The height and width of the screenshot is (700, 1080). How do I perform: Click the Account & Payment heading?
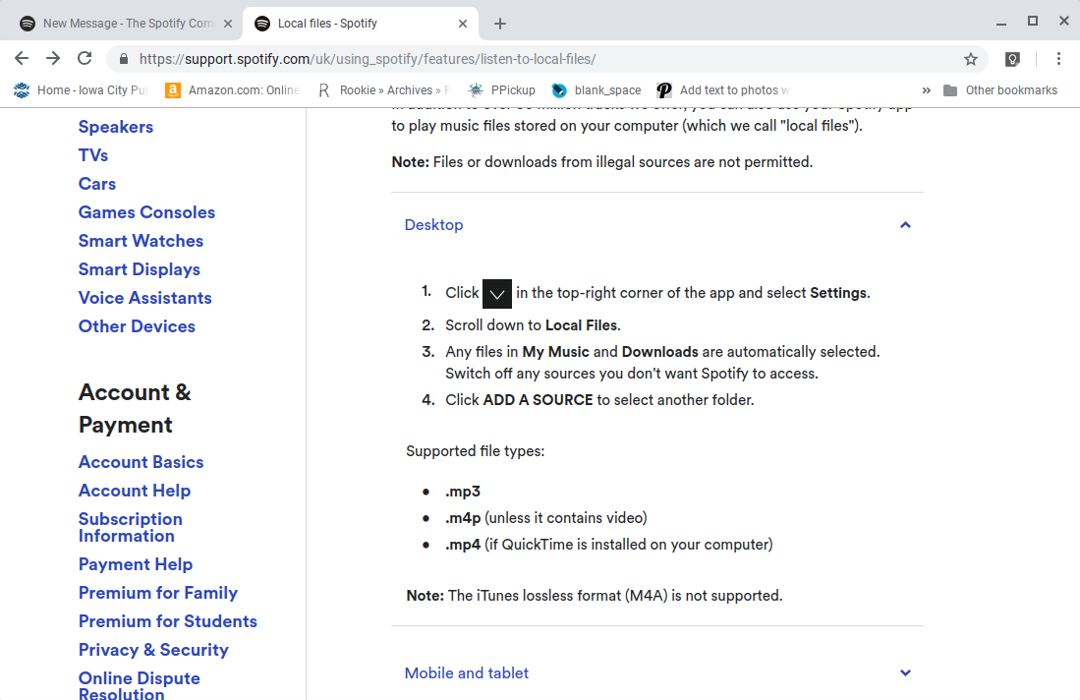coord(135,409)
